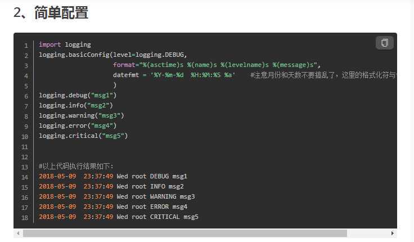Copy the code block using the copy icon
Viewport: 414px width, 242px height.
point(384,43)
